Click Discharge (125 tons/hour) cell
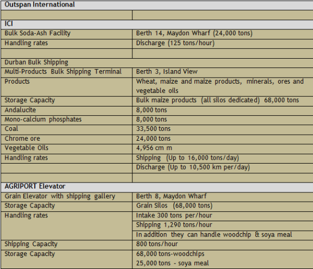The height and width of the screenshot is (269, 313). click(223, 43)
